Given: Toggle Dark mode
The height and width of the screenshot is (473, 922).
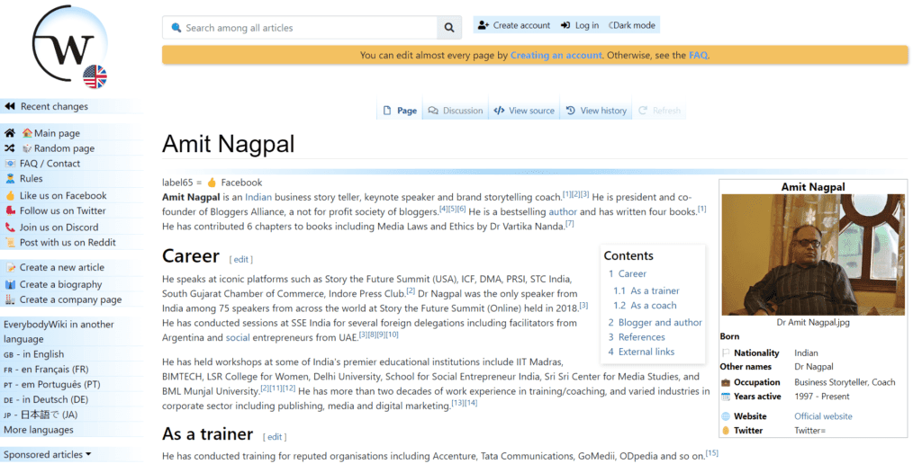Looking at the screenshot, I should (632, 25).
